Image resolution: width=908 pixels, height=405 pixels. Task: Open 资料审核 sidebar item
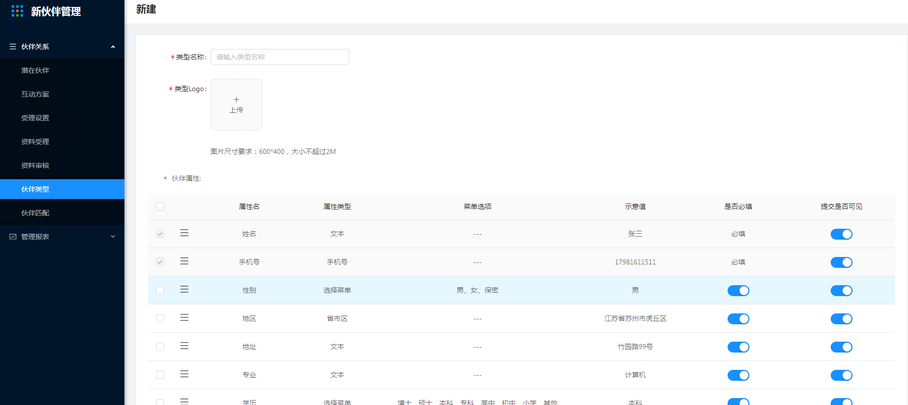(62, 165)
